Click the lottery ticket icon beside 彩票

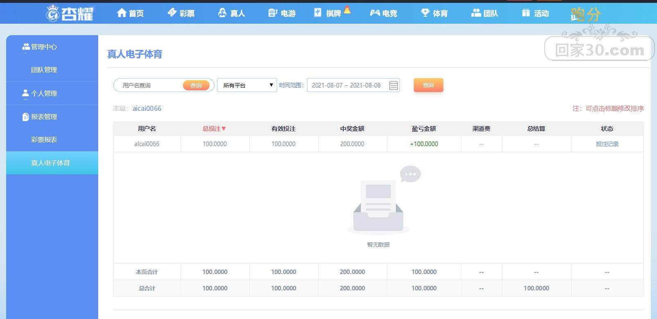172,13
